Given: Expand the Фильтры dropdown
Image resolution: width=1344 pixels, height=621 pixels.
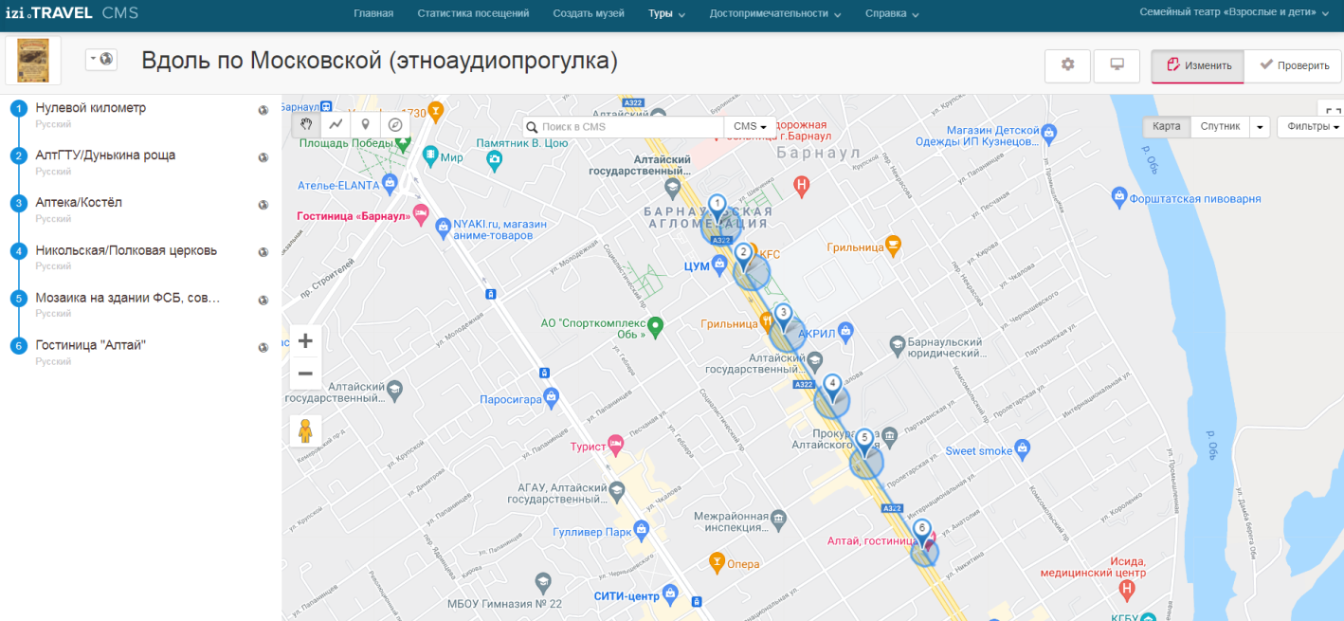Looking at the screenshot, I should click(1312, 126).
